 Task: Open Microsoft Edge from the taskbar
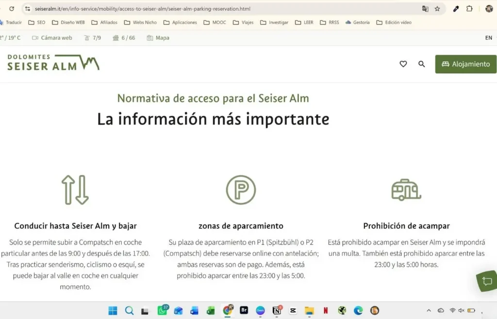[x=358, y=311]
